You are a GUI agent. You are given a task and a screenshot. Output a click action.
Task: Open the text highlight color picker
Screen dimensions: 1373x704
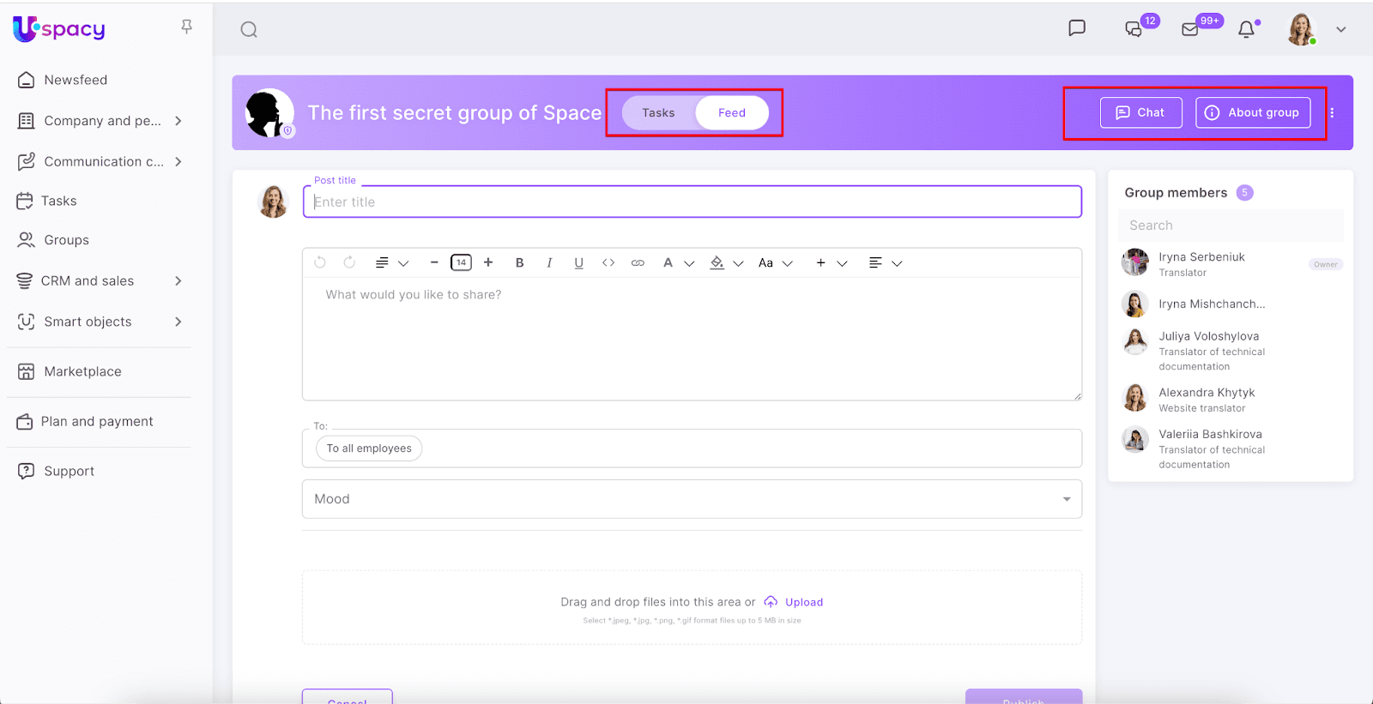pyautogui.click(x=717, y=263)
